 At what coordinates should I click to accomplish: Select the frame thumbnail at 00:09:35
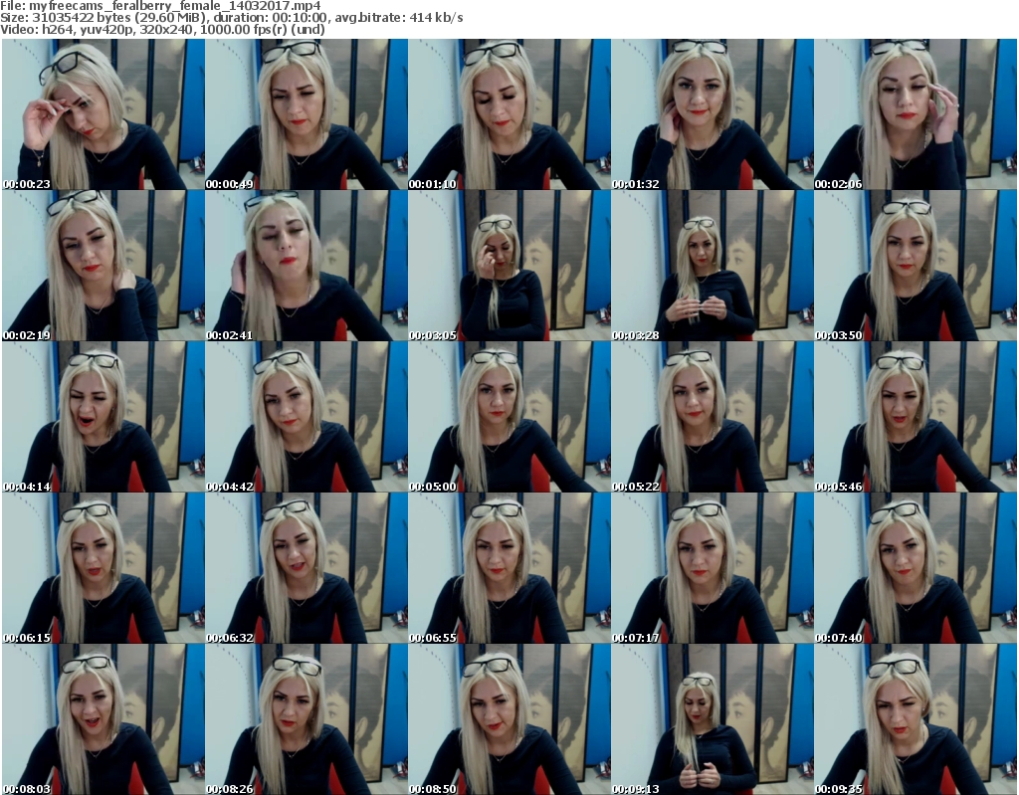[x=916, y=719]
